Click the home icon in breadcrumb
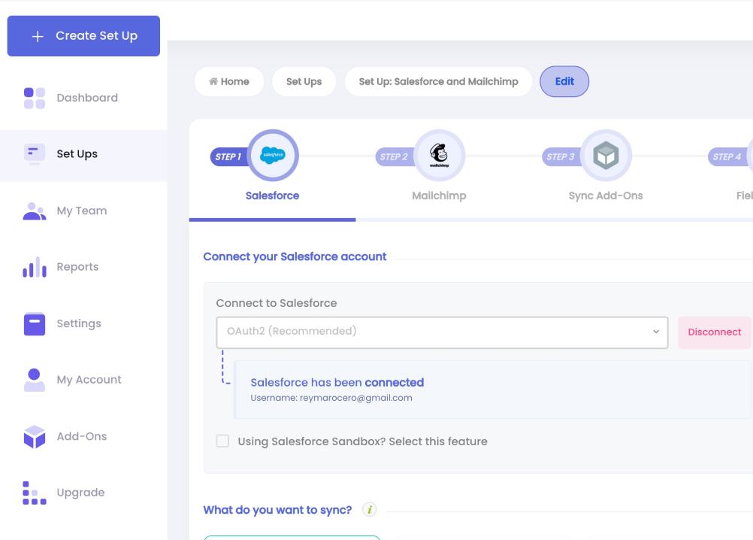The width and height of the screenshot is (753, 540). [213, 81]
